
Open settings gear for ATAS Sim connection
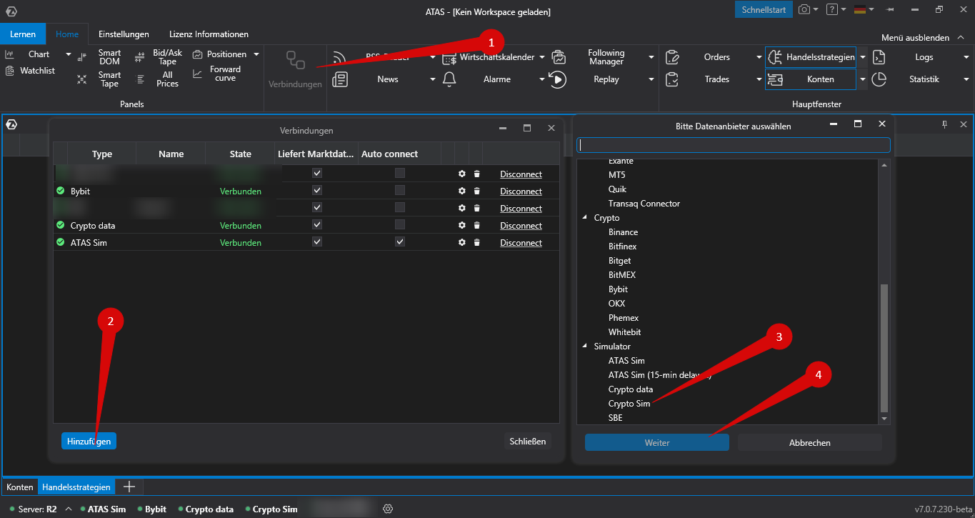[462, 243]
